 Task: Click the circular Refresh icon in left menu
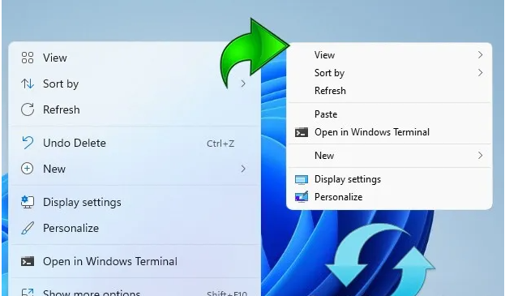tap(28, 109)
